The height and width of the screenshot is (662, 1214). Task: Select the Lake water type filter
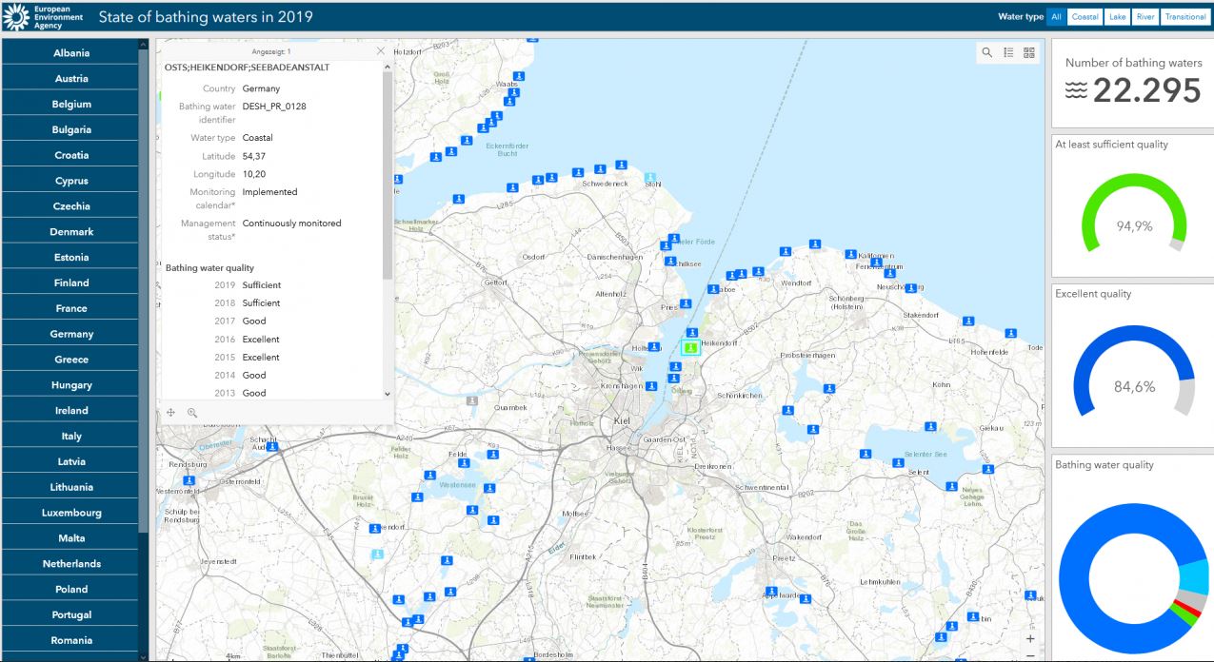point(1116,17)
